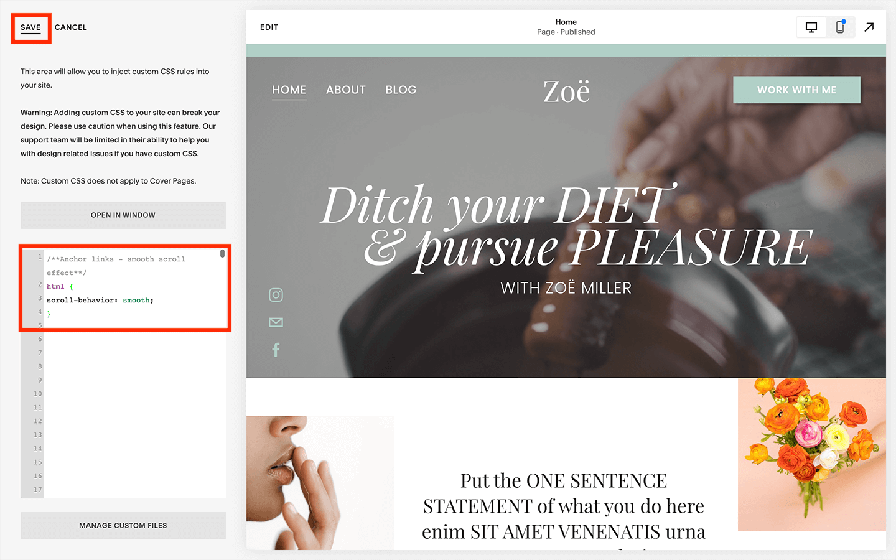Go to the HOME nav item
The image size is (896, 560).
tap(289, 90)
